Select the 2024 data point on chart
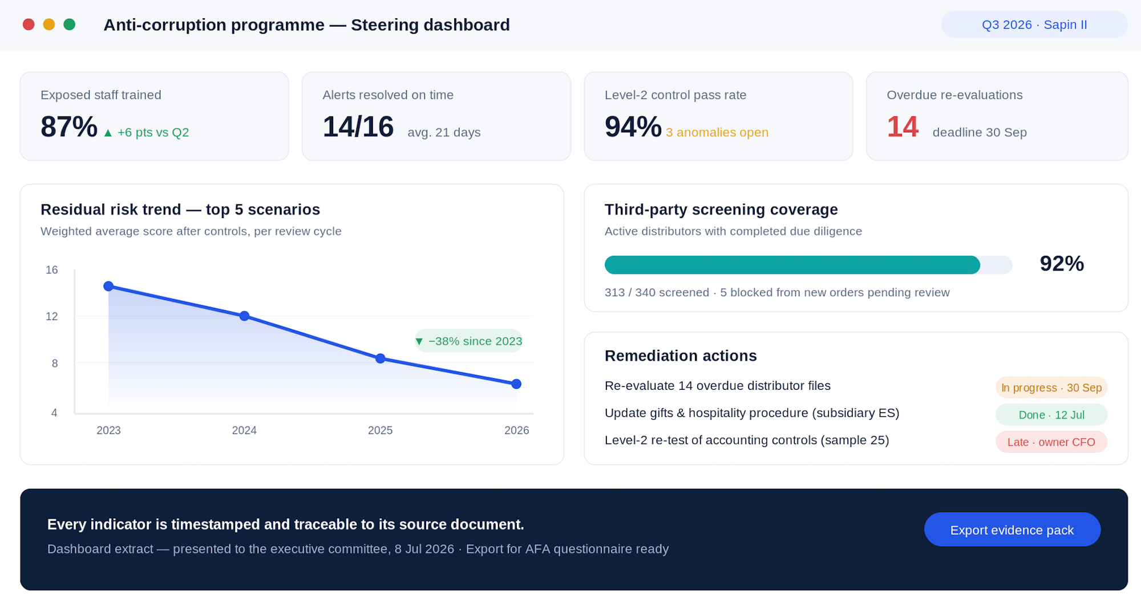 244,316
